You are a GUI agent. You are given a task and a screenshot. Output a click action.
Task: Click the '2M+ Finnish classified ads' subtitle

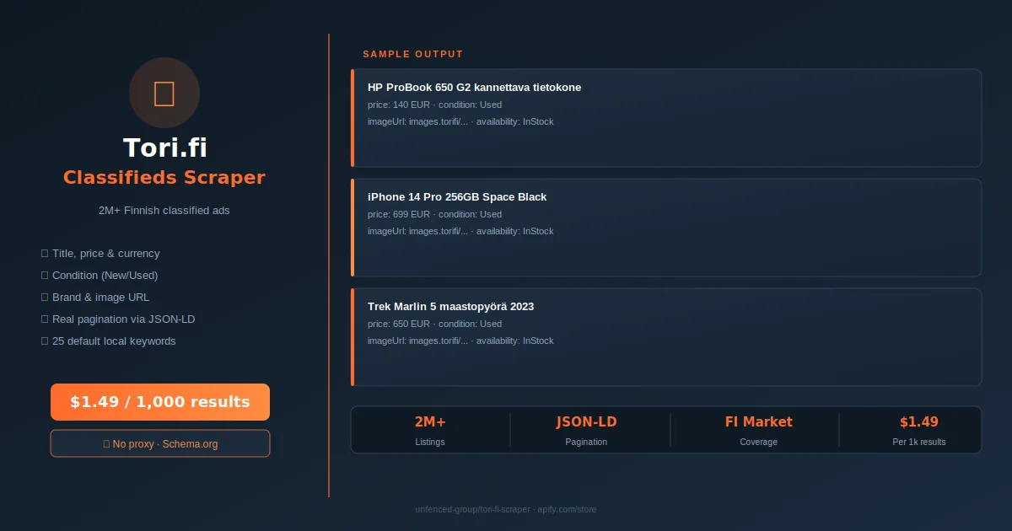(164, 210)
